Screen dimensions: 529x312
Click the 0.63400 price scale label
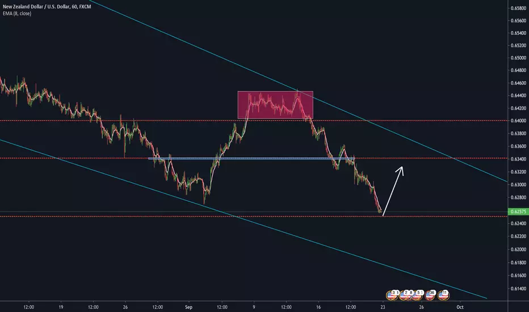(518, 159)
